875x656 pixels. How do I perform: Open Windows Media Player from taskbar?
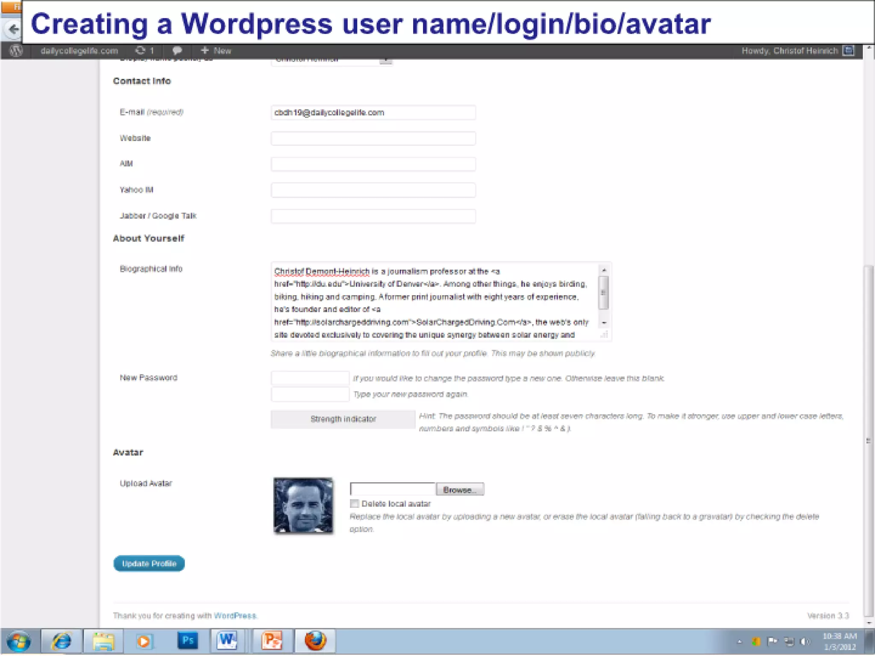click(144, 641)
